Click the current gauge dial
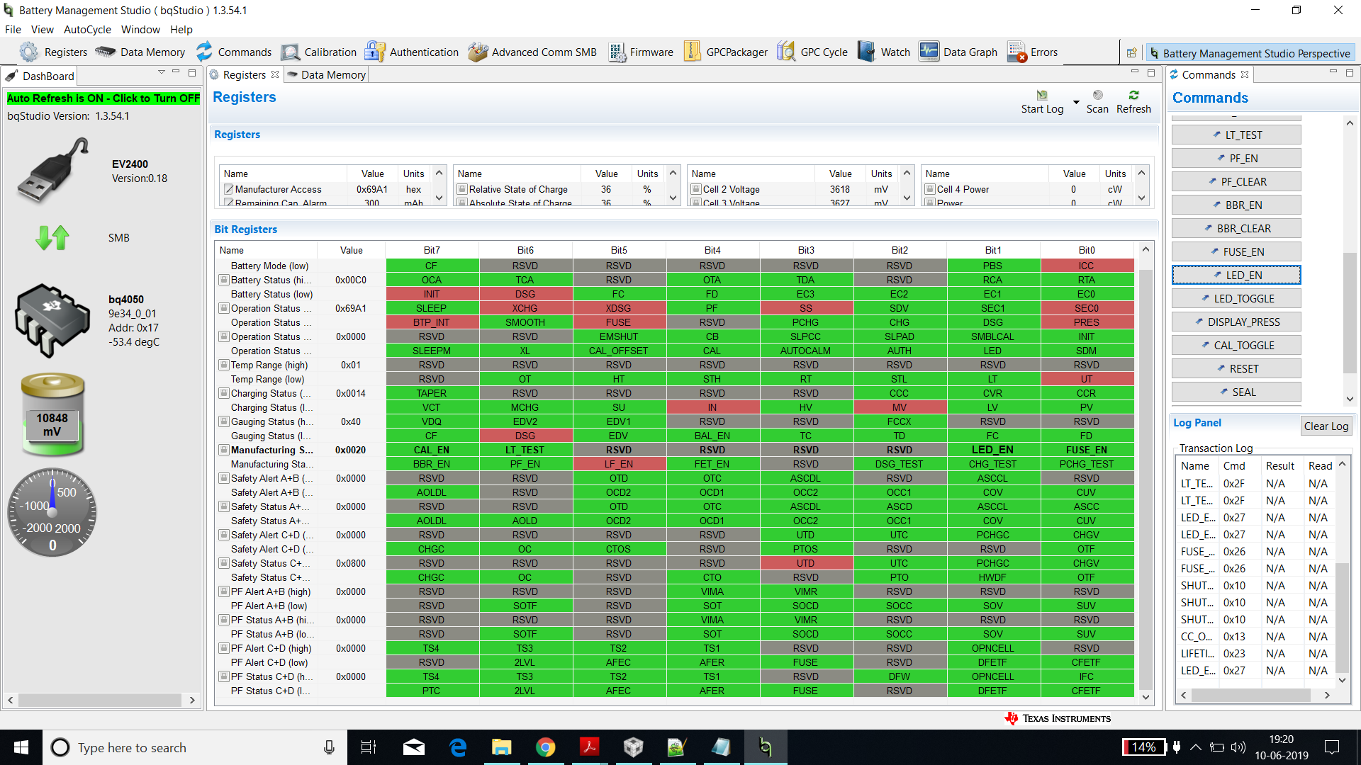Image resolution: width=1361 pixels, height=765 pixels. (x=52, y=512)
